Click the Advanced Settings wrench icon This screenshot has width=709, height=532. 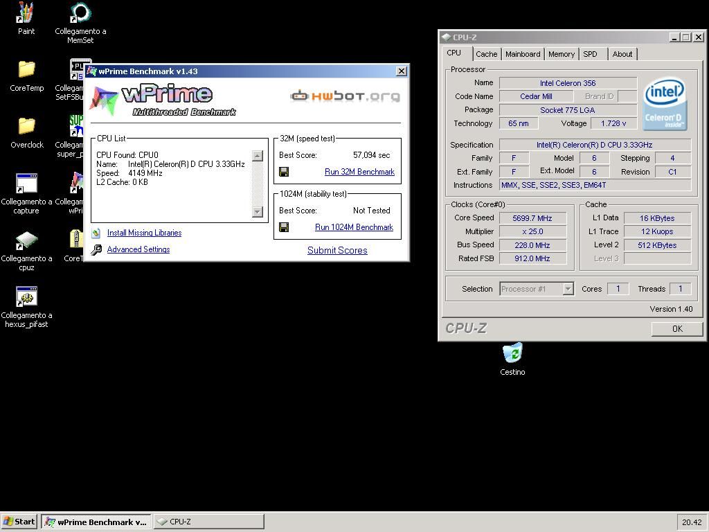tap(96, 249)
